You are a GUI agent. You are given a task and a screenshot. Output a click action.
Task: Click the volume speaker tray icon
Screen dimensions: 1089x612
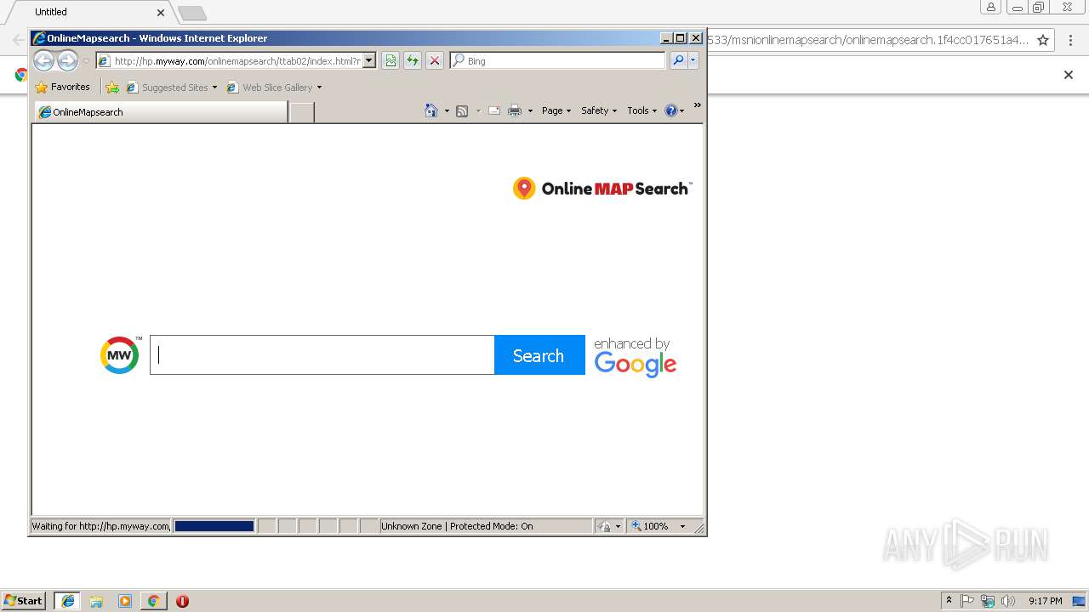1008,601
